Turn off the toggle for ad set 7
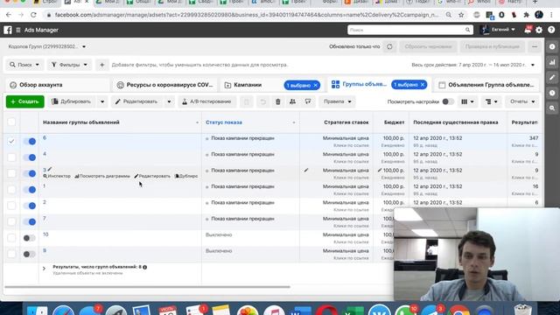This screenshot has width=560, height=315. coord(29,221)
